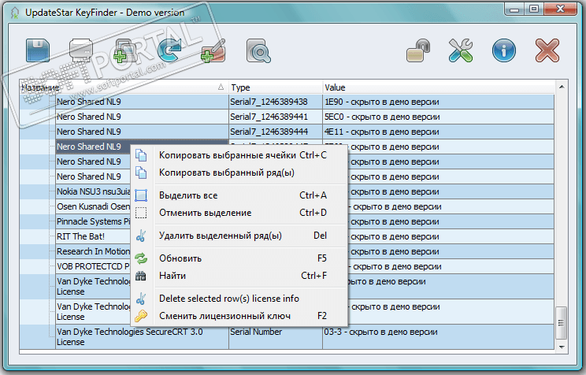Click the blue info icon
Screen dimensions: 586x375
503,52
